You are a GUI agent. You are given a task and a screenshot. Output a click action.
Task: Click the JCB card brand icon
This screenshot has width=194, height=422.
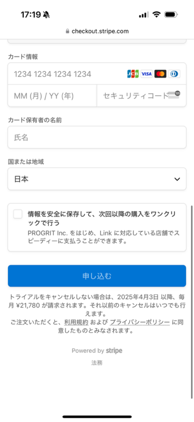tap(133, 74)
